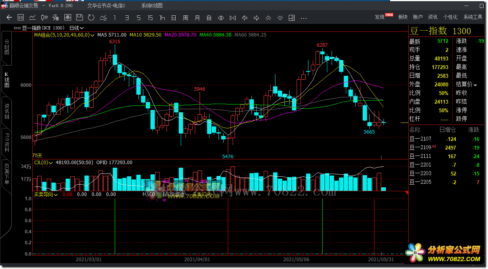
Task: Click the 2021/05/06 date marker
Action: pos(296,259)
